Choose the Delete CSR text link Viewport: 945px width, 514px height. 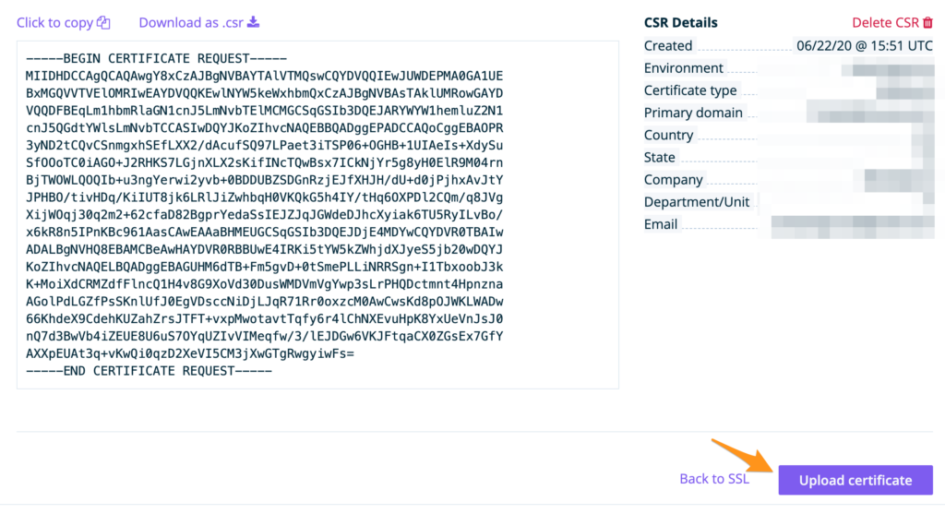[884, 23]
